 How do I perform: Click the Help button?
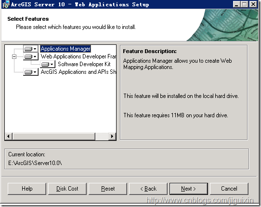pyautogui.click(x=27, y=189)
